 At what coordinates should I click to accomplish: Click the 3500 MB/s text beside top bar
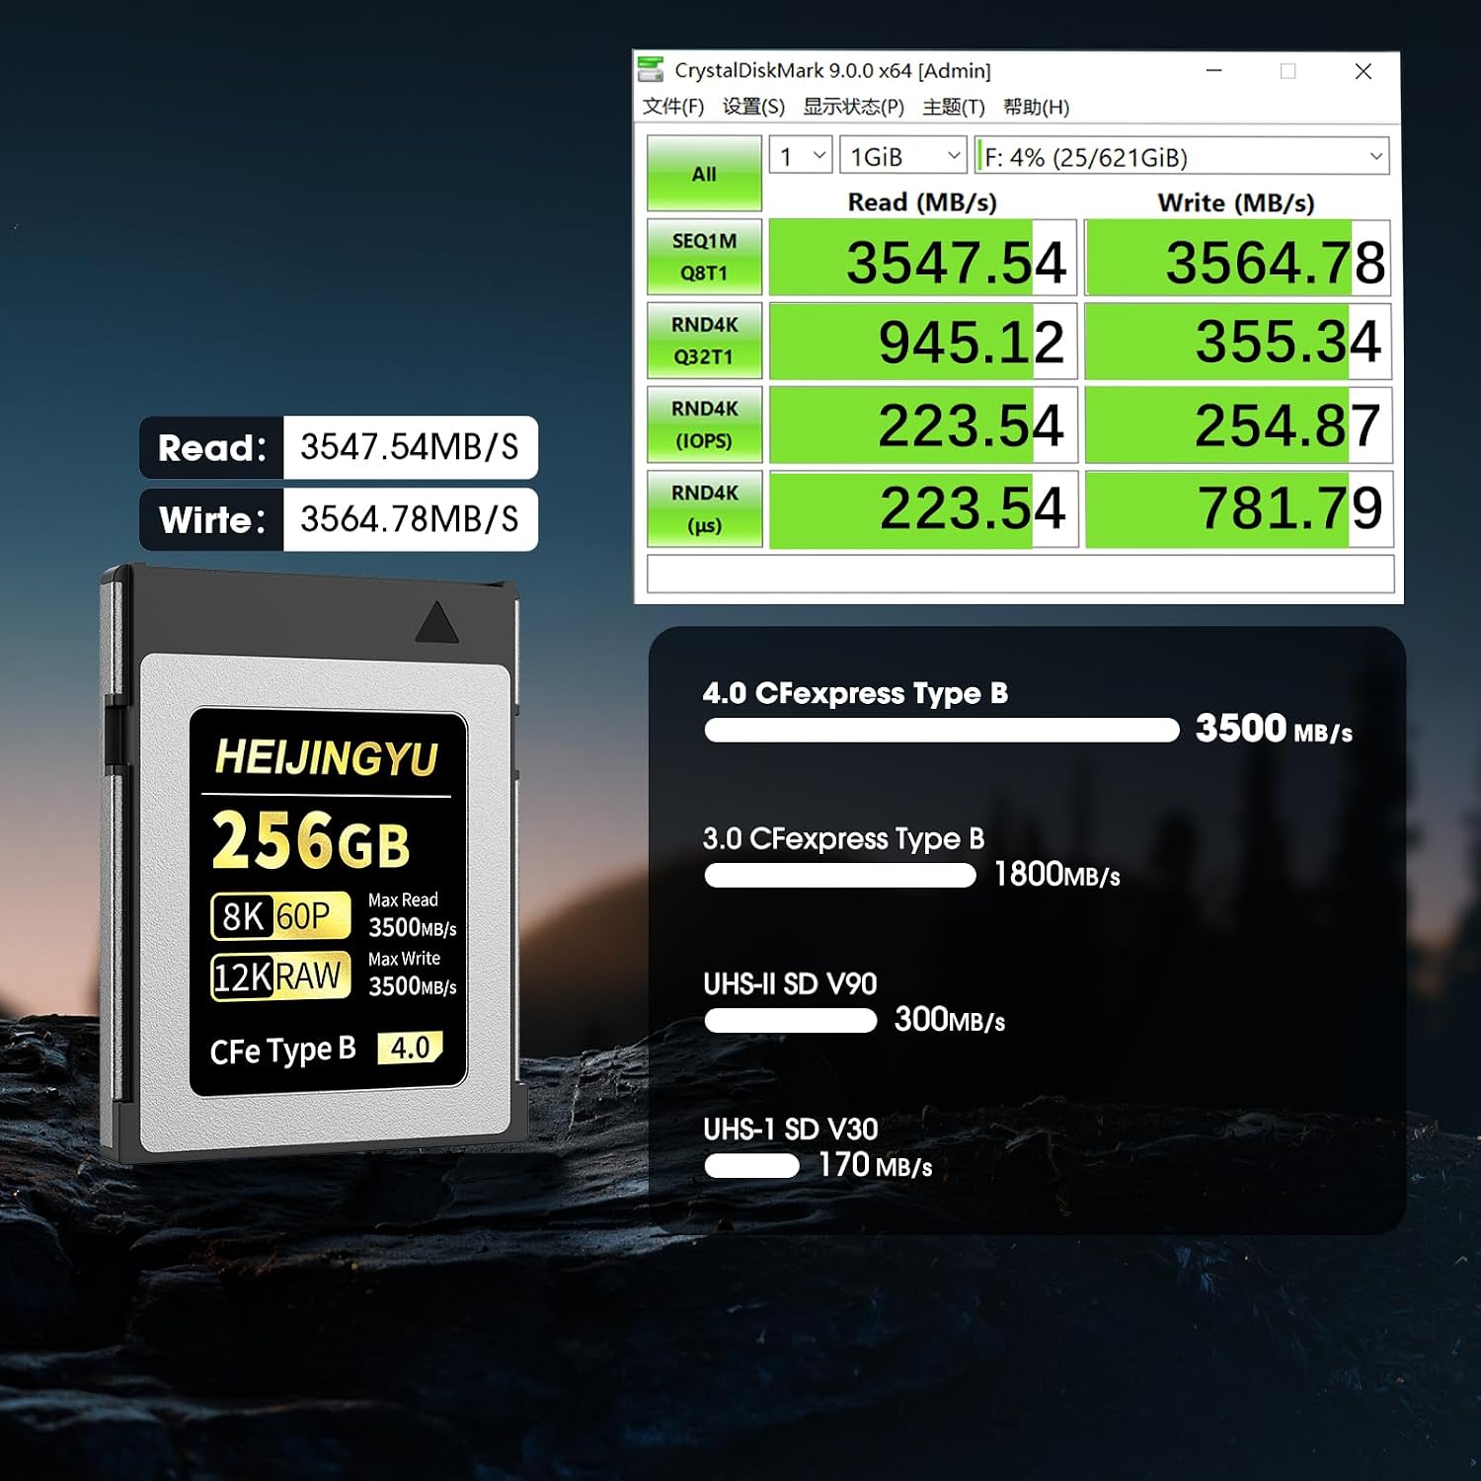point(1274,730)
